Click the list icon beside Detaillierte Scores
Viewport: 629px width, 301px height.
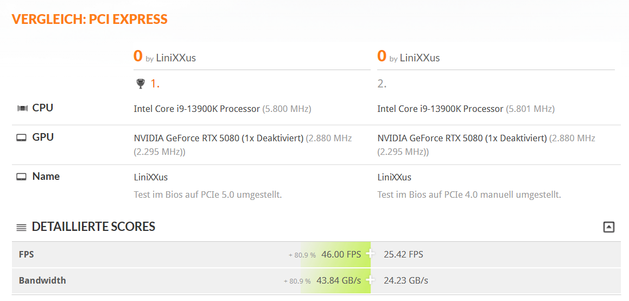(21, 228)
